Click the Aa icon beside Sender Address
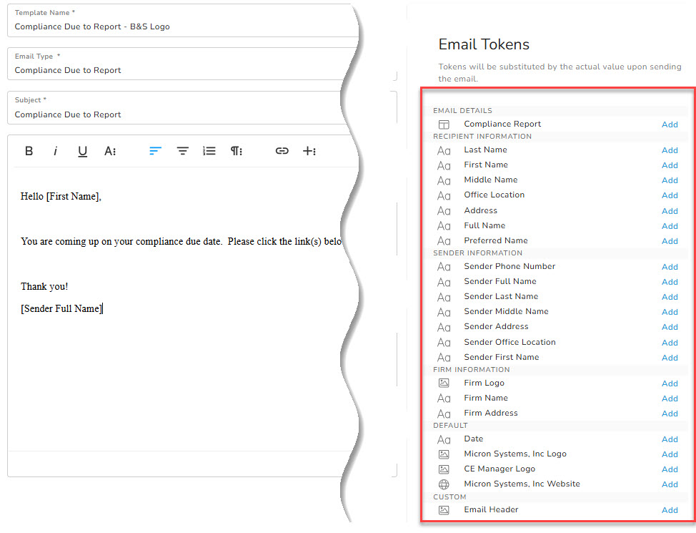 (444, 327)
